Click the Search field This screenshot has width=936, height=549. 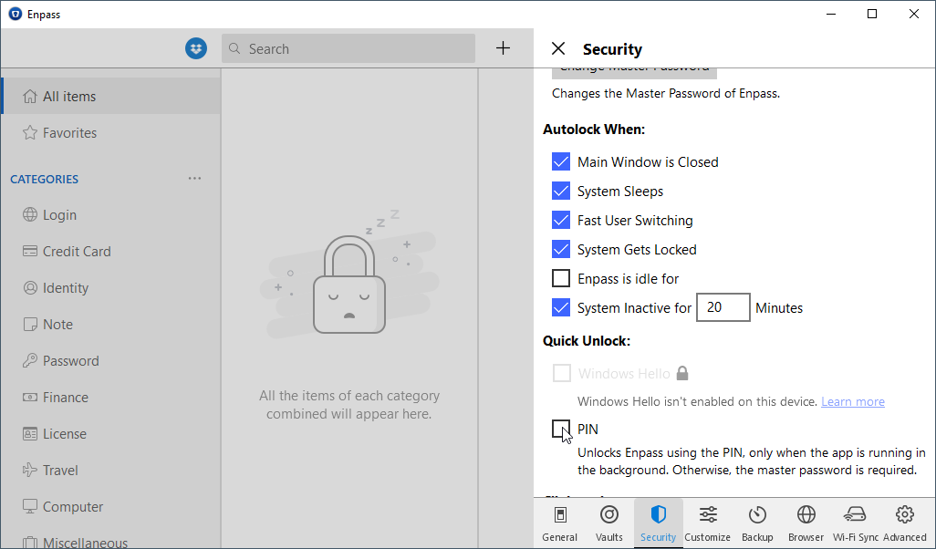348,48
